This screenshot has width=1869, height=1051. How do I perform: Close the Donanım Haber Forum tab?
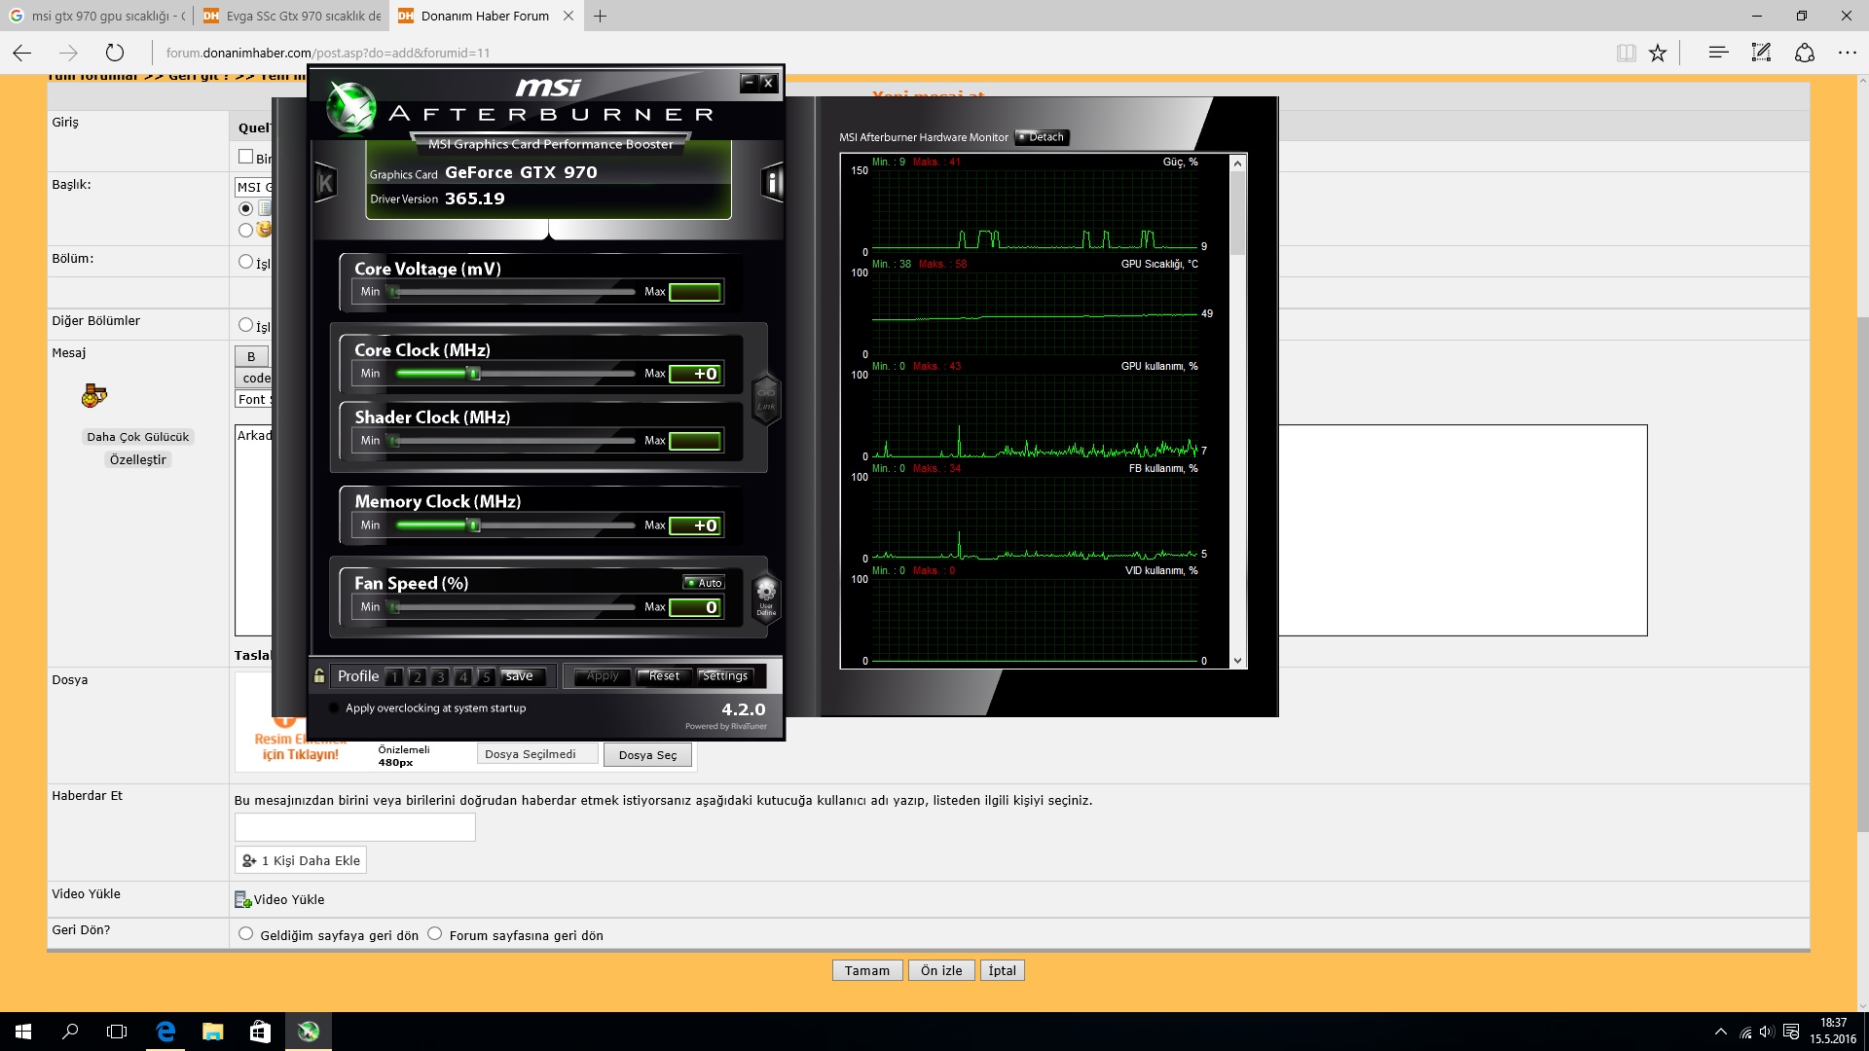tap(568, 16)
